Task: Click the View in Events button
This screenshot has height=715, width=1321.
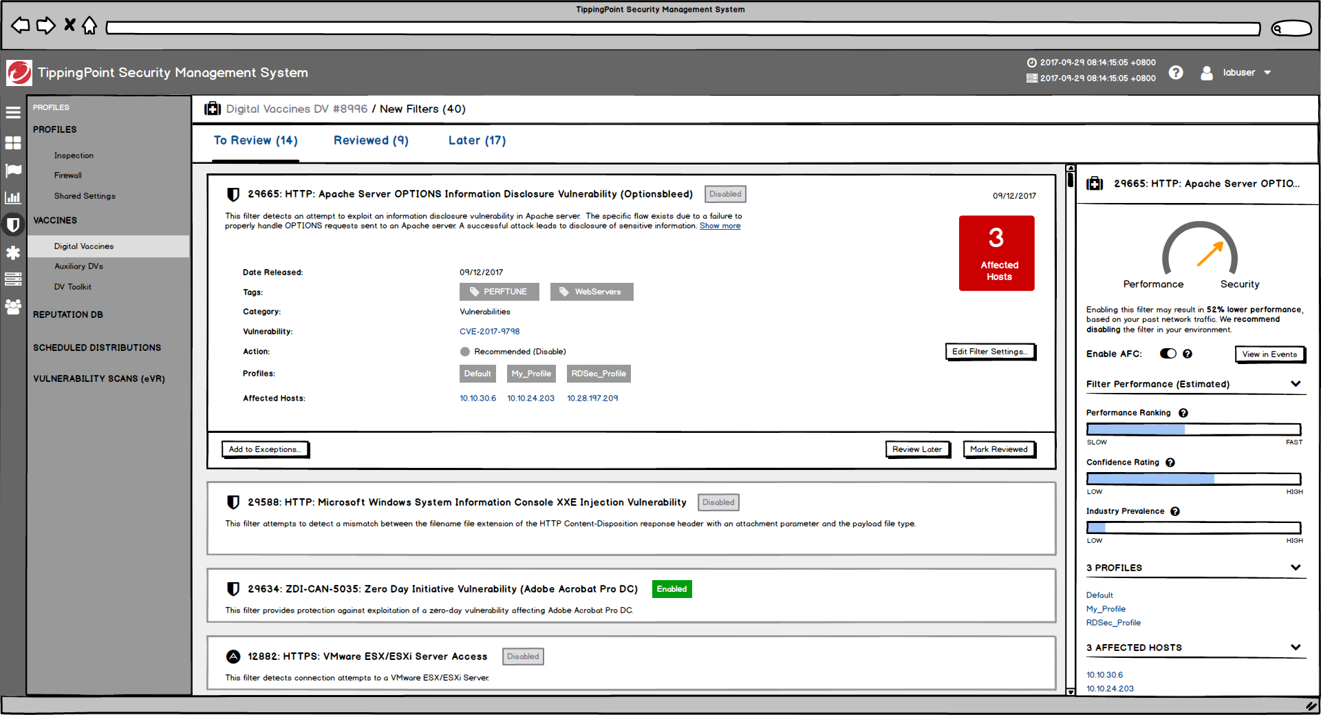Action: coord(1269,354)
